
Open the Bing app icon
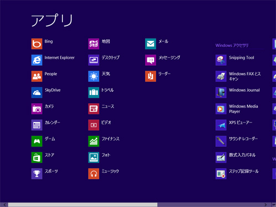(x=37, y=44)
